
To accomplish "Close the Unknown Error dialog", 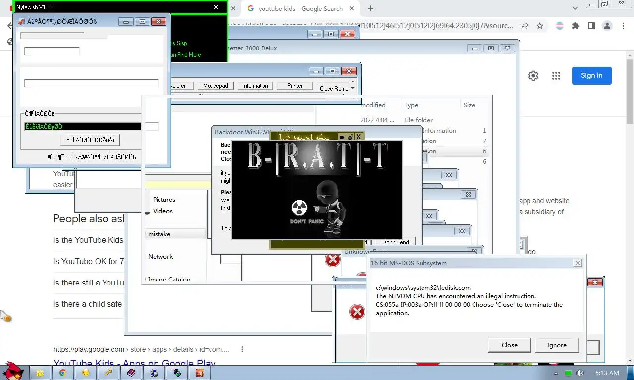I will 475,251.
